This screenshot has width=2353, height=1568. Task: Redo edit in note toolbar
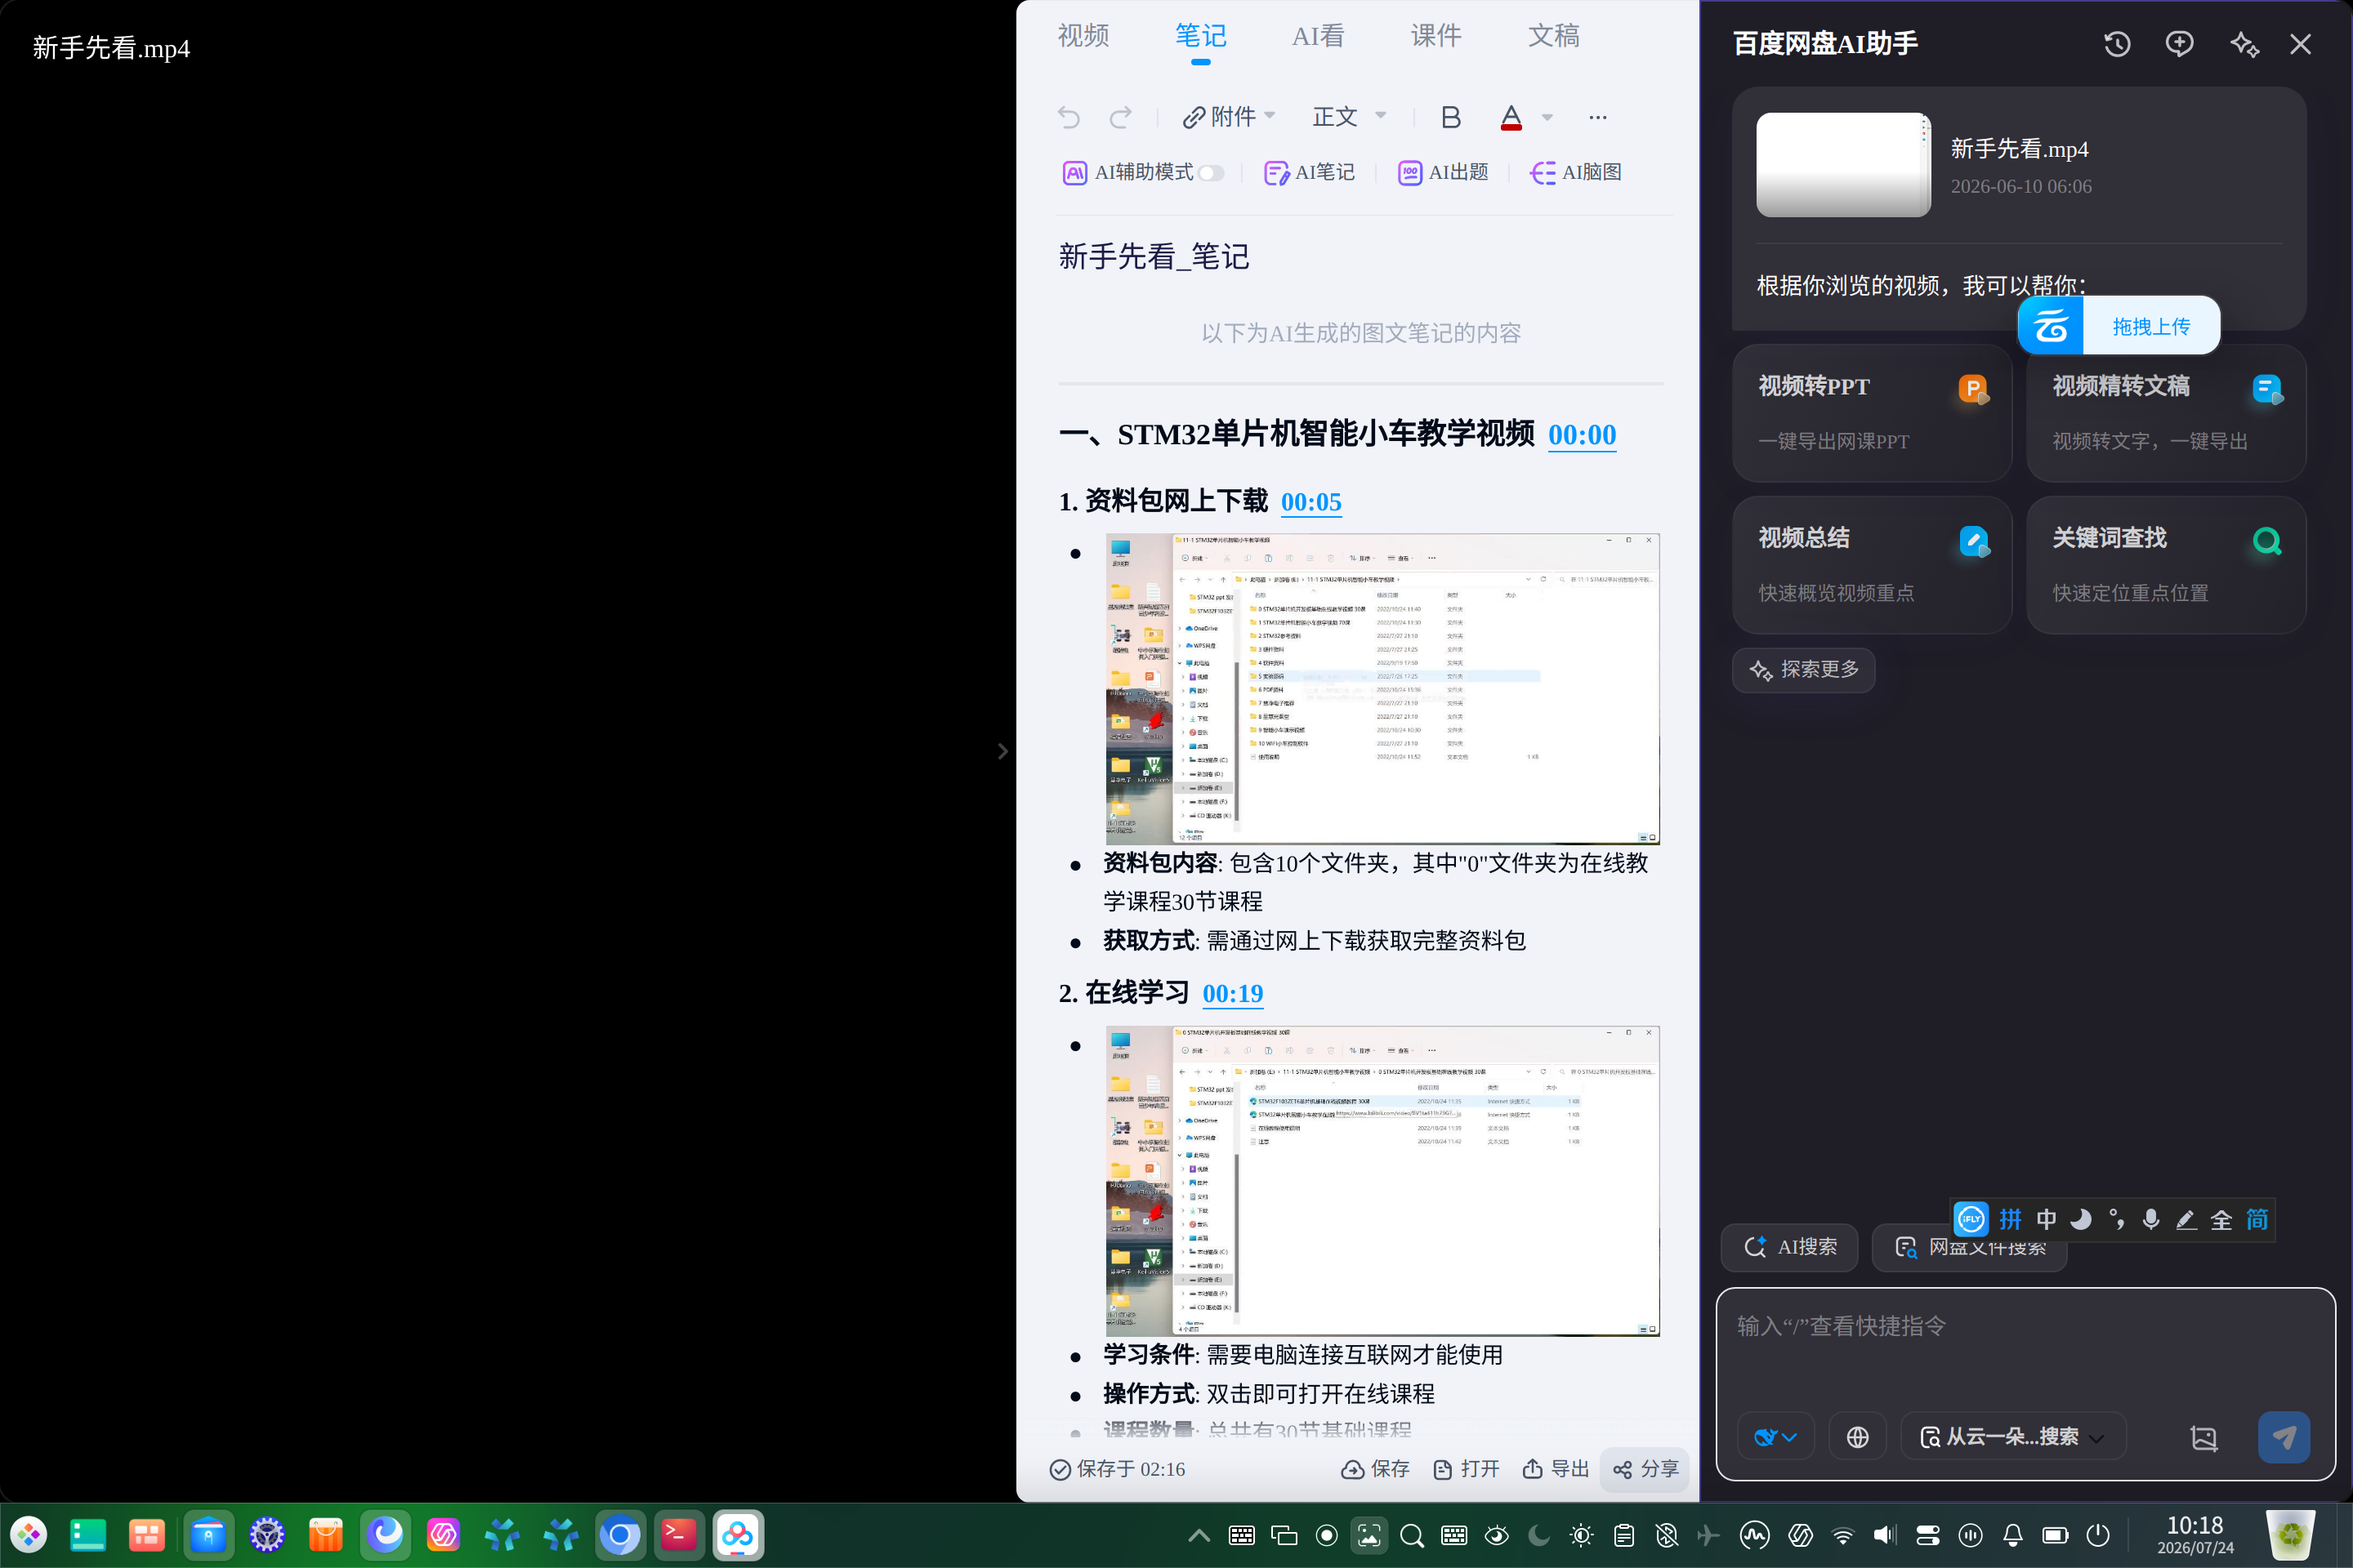1120,117
